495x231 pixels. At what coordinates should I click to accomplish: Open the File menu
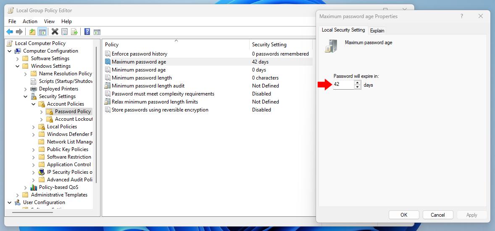tap(12, 21)
